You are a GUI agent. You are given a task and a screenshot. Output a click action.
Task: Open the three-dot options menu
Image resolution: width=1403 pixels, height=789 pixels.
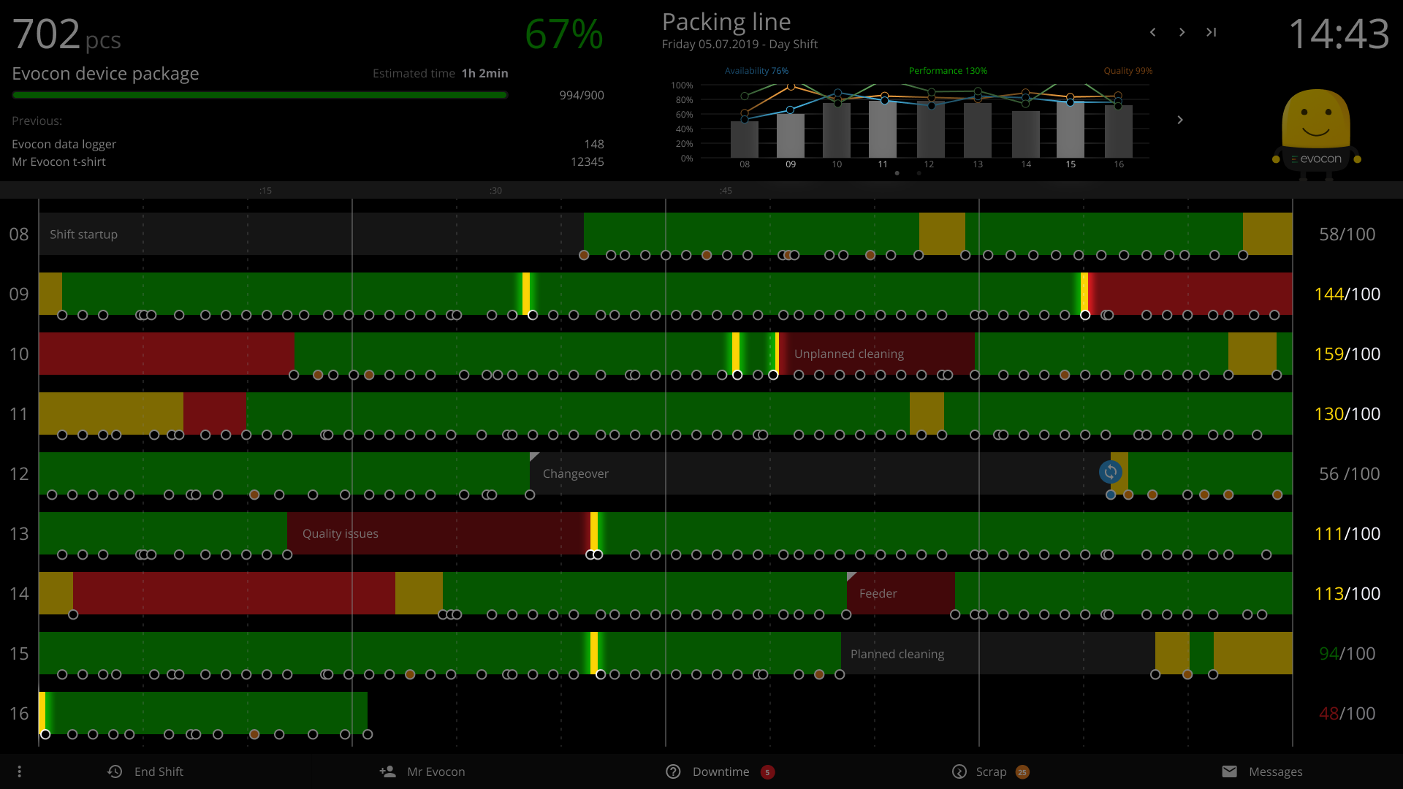click(x=20, y=771)
